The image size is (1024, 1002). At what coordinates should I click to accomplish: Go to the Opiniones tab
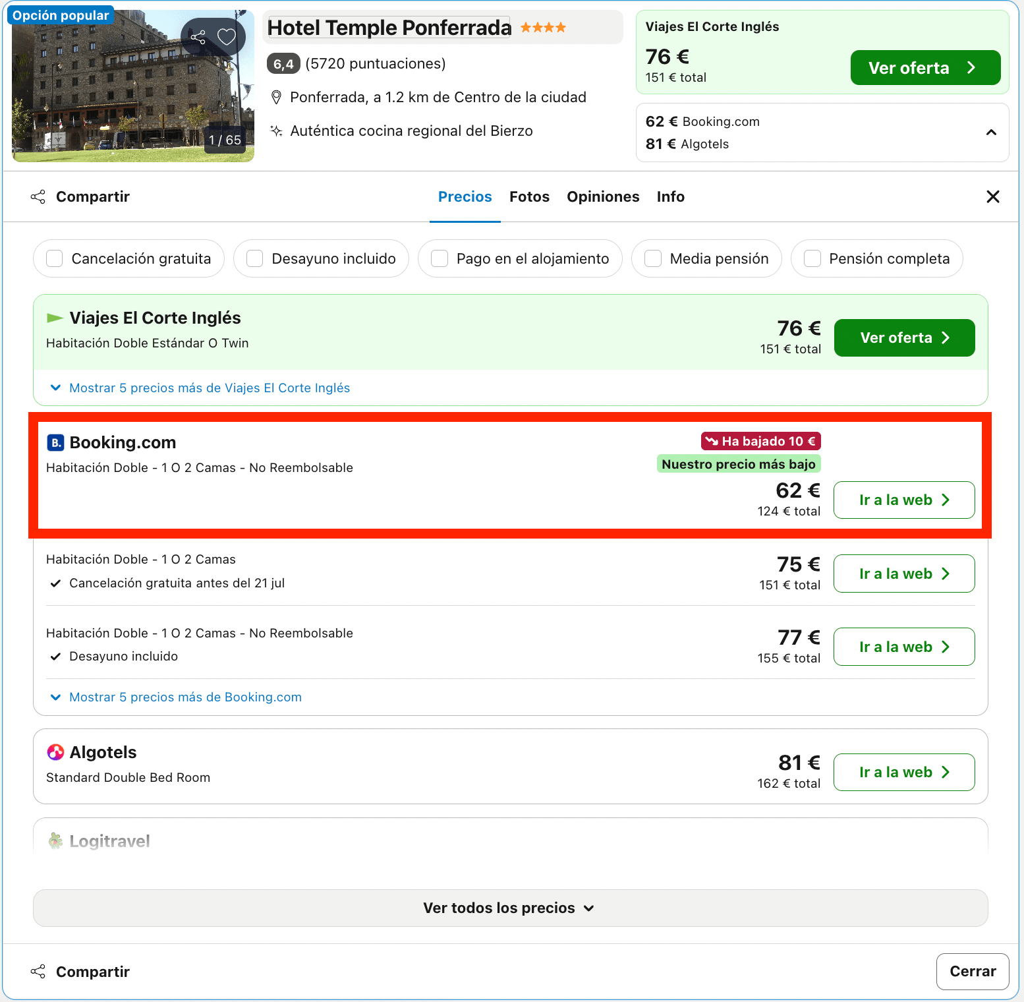click(603, 196)
